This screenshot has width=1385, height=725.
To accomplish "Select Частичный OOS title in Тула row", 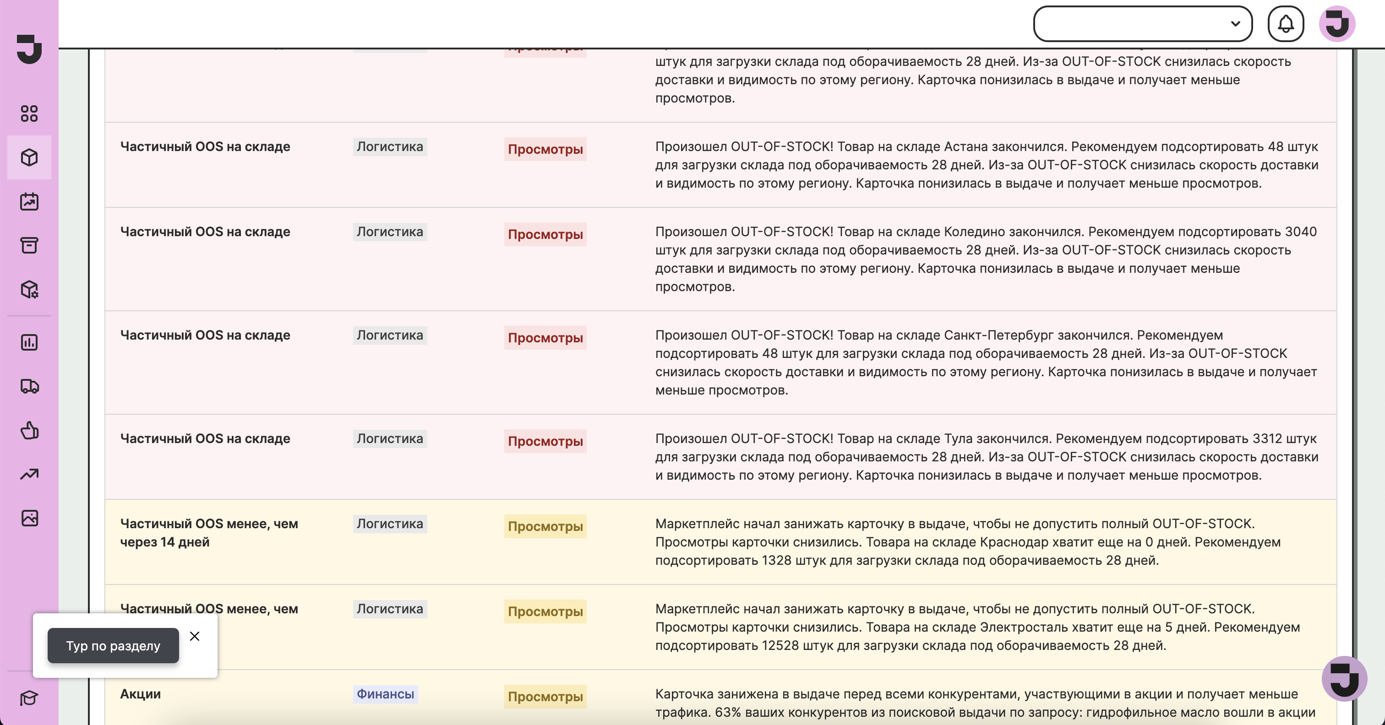I will pos(205,438).
